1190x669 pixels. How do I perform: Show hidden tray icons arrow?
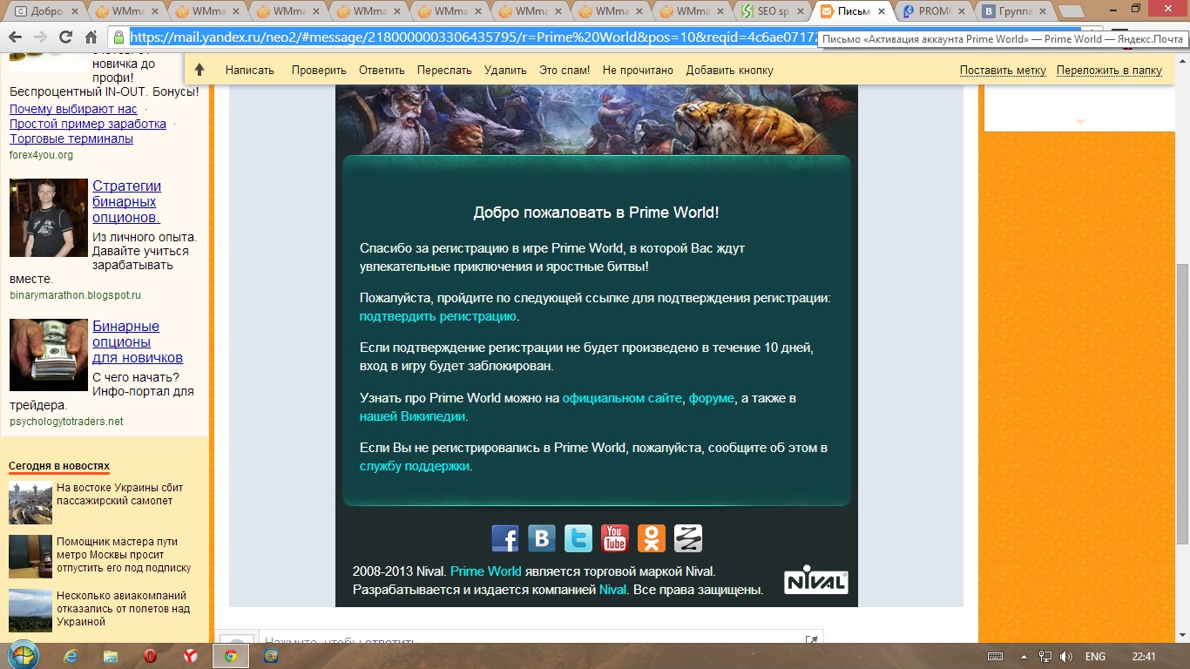coord(1024,656)
